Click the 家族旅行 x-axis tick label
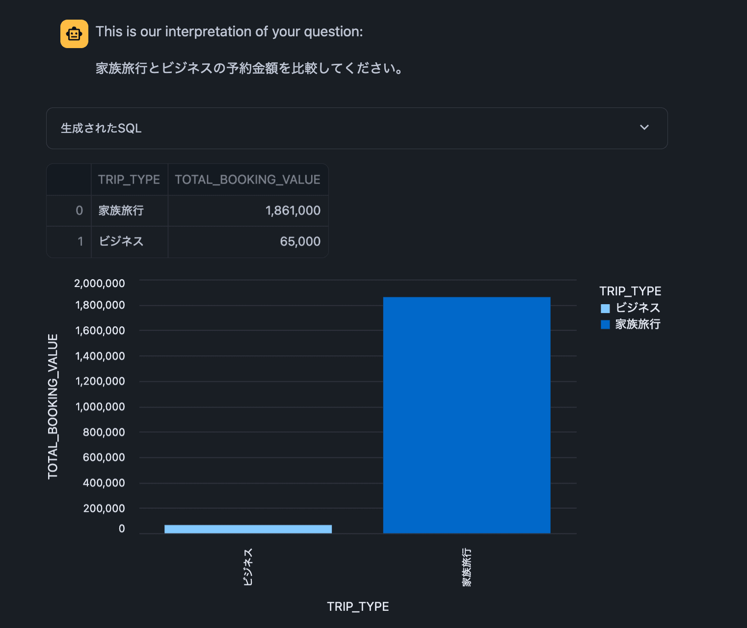The height and width of the screenshot is (628, 747). [x=467, y=567]
